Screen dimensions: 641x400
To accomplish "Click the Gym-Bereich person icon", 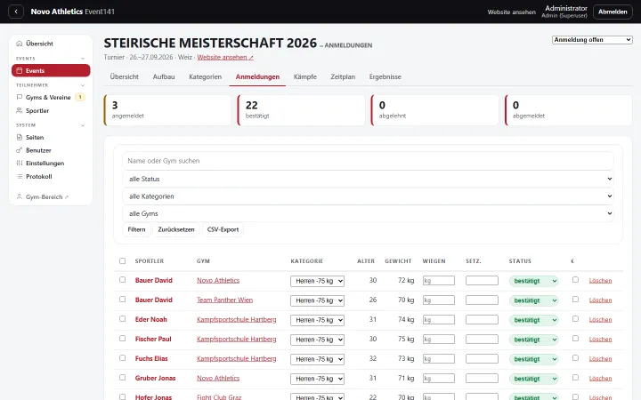I will pos(20,196).
